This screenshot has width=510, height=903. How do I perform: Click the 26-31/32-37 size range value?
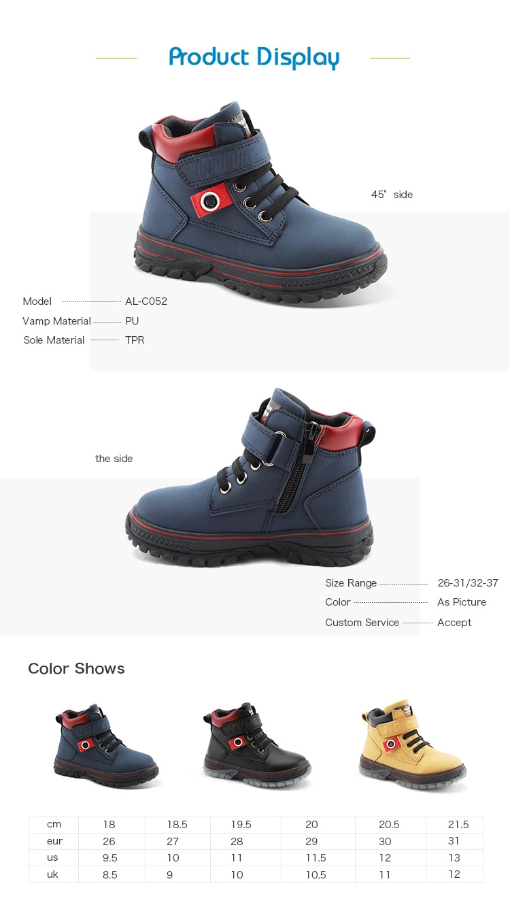[x=468, y=583]
